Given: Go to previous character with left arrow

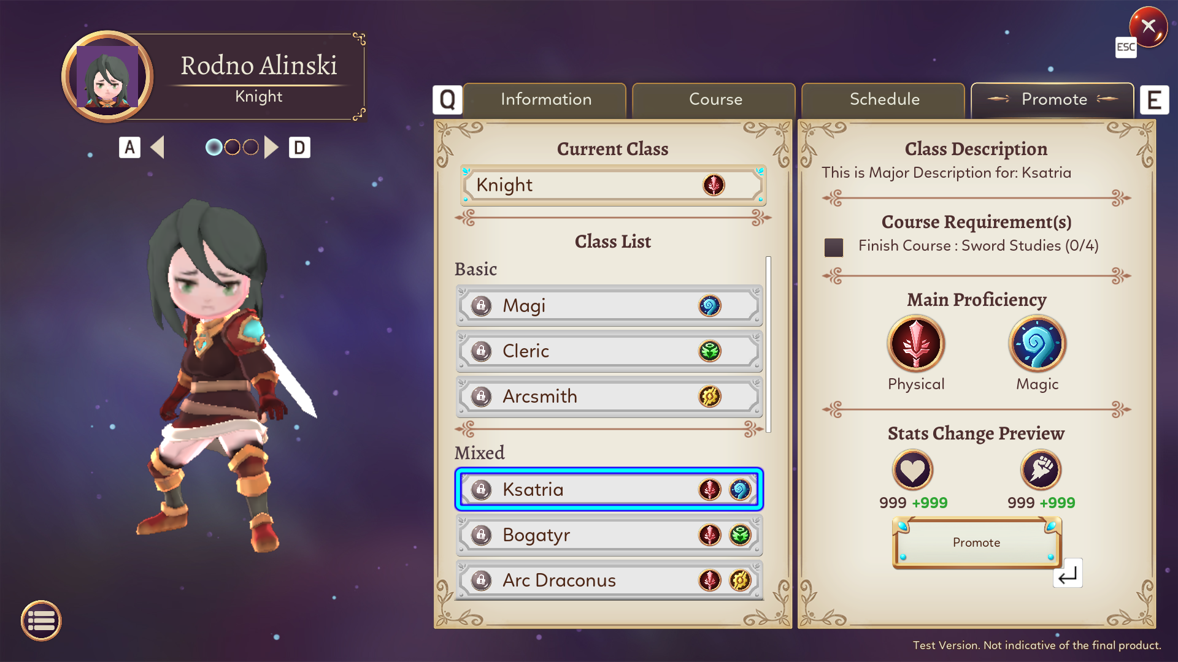Looking at the screenshot, I should (158, 148).
